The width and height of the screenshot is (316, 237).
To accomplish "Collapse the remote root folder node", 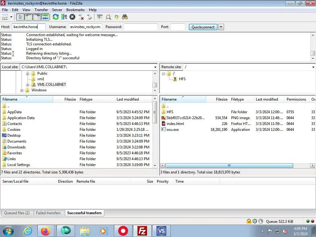I will tap(164, 74).
